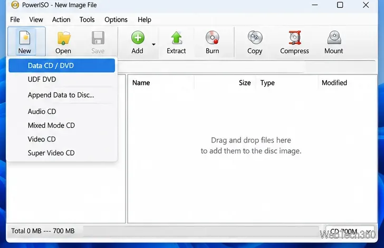Click the Copy disc icon

[x=255, y=37]
